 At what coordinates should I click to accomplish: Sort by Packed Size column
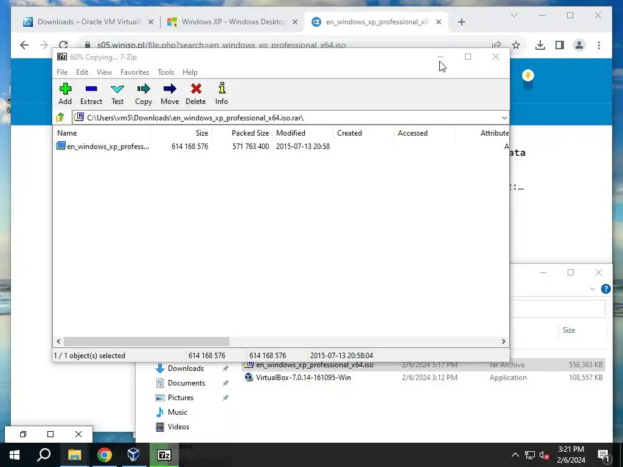point(242,133)
